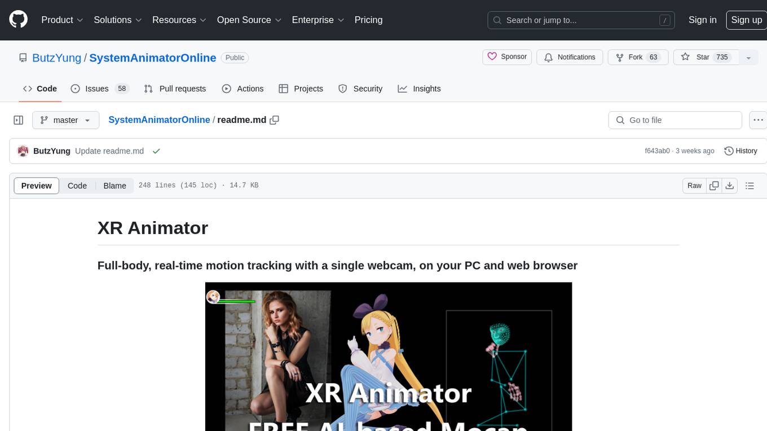Screen dimensions: 767x431
Task: Sponsor this repository with heart button
Action: pyautogui.click(x=507, y=57)
